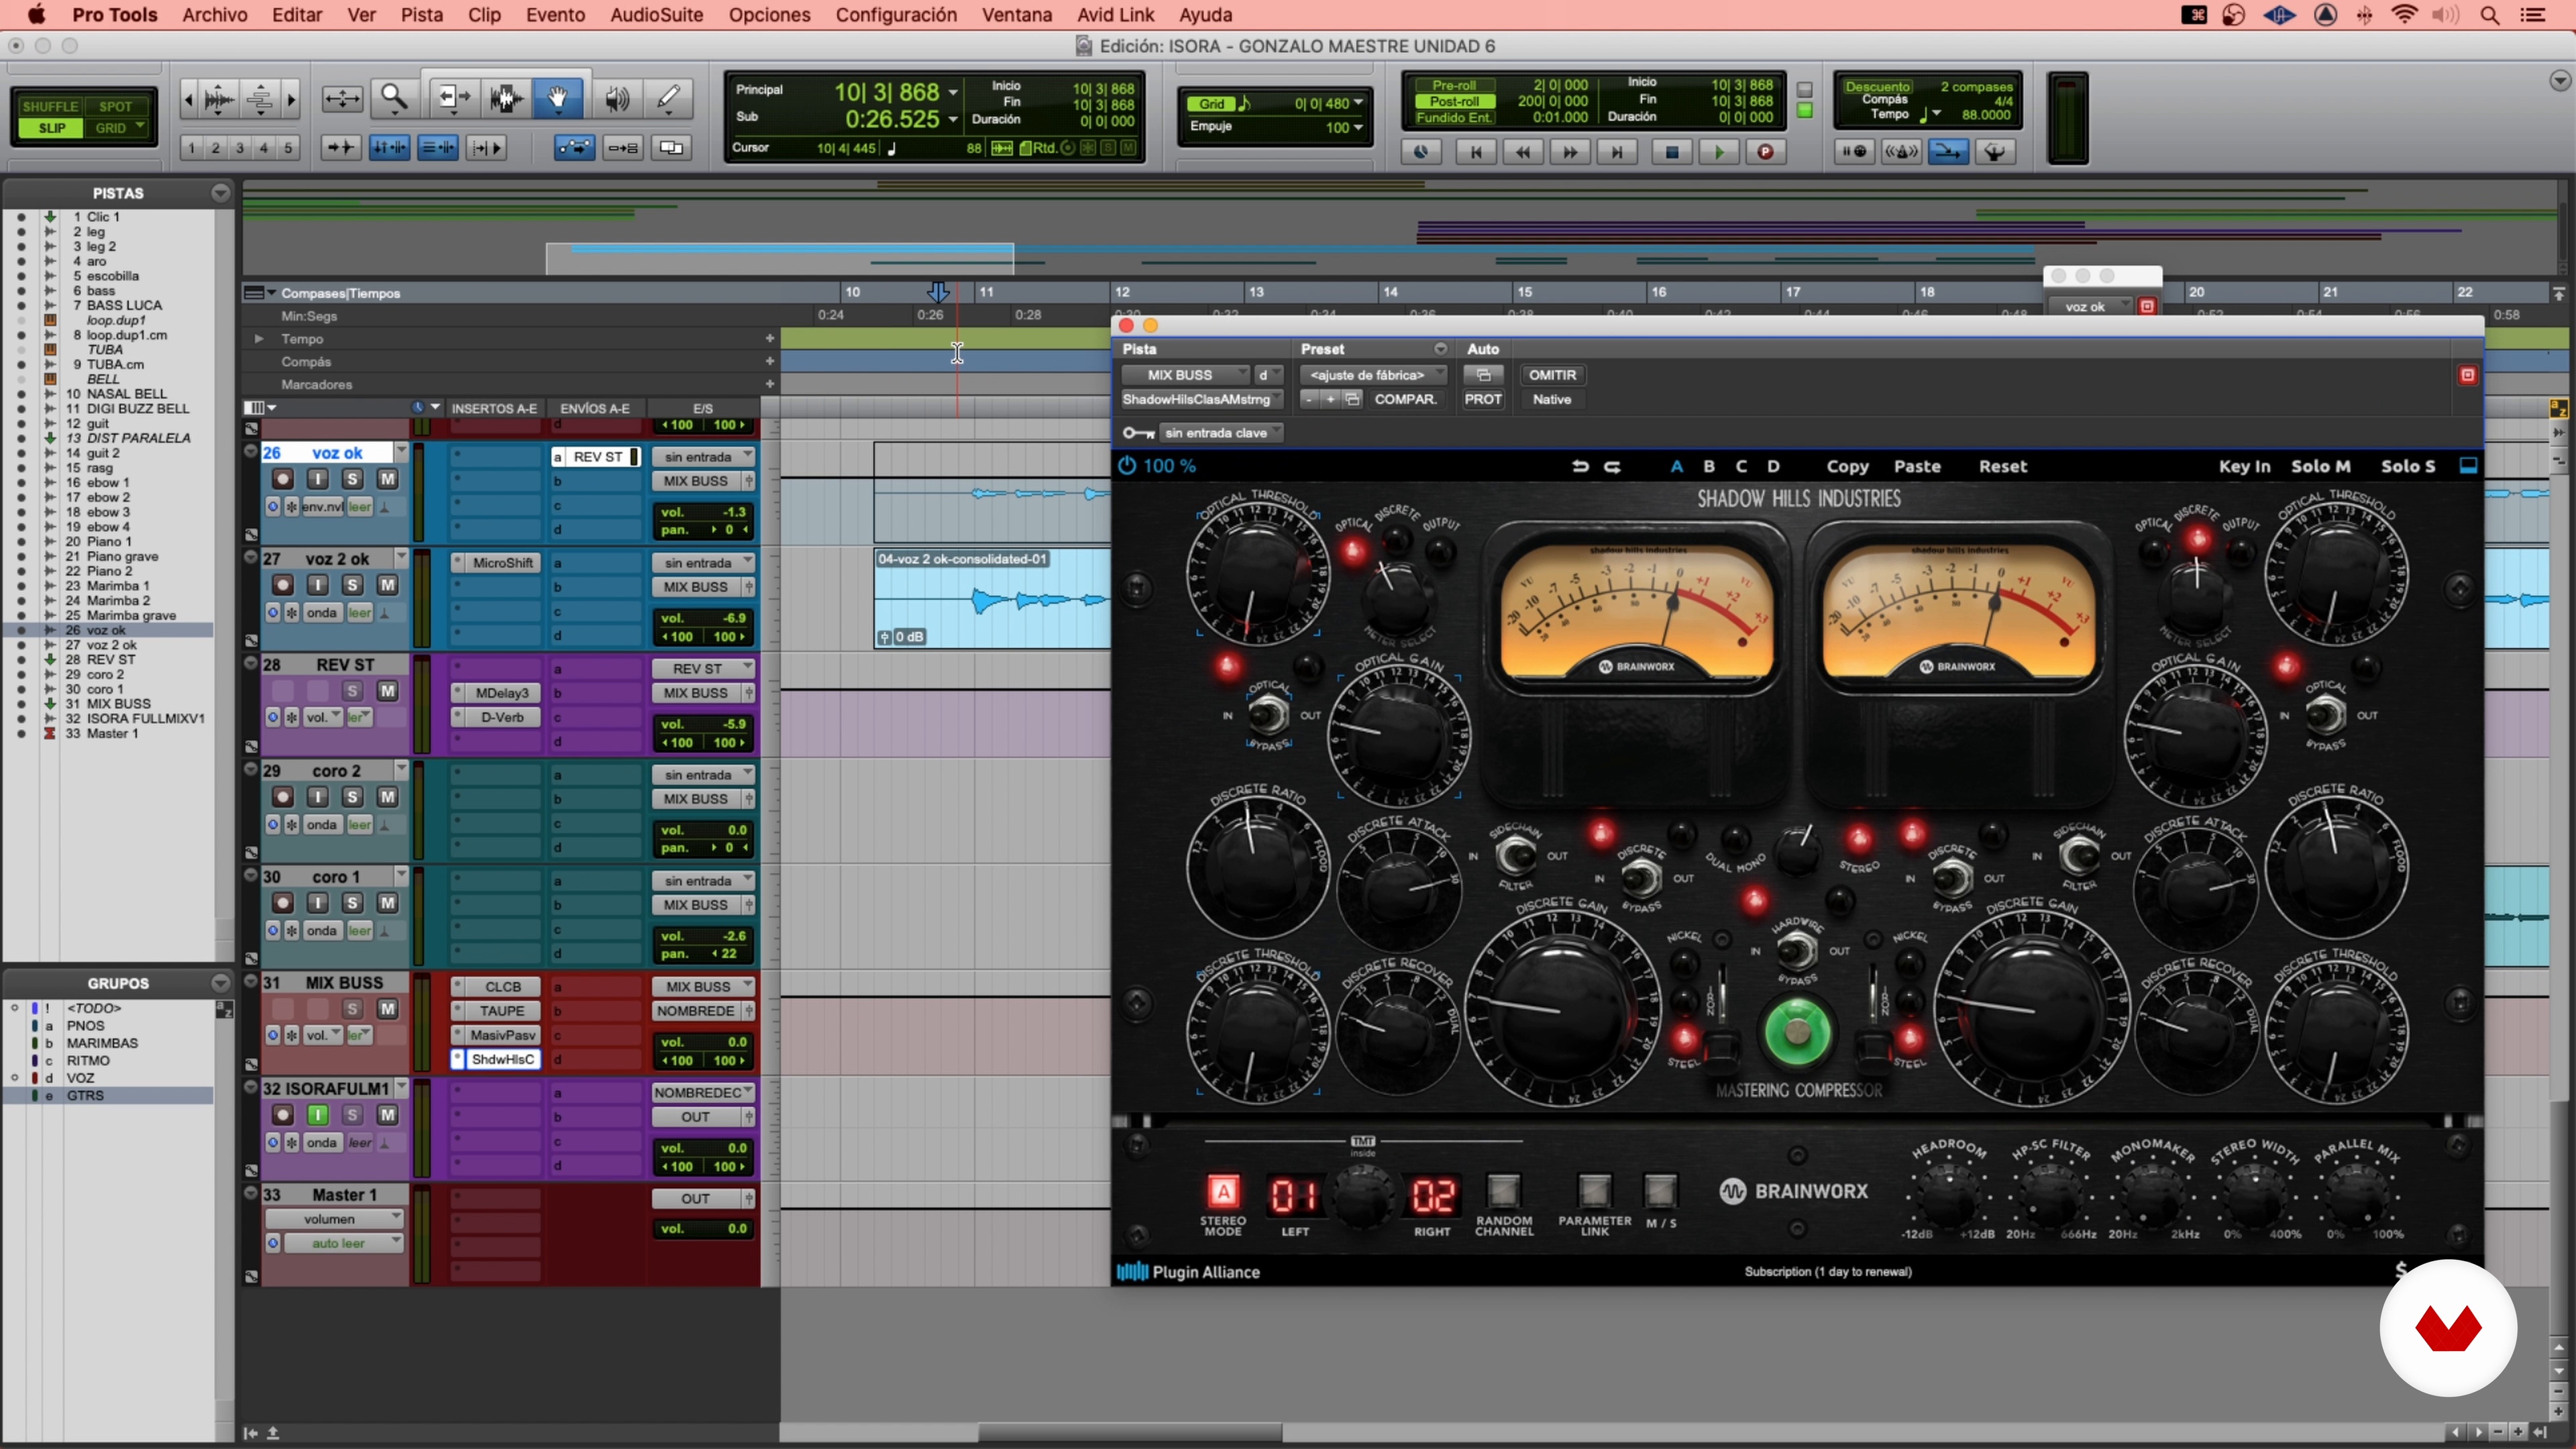Screen dimensions: 2576x1449
Task: Click STEREO MODE A button
Action: [x=1223, y=1192]
